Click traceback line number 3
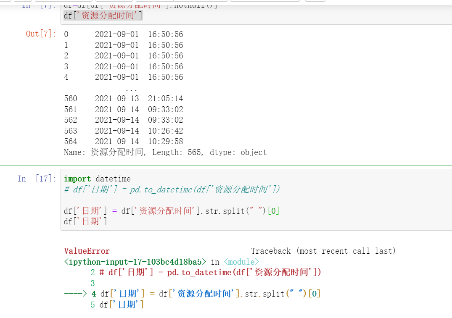The image size is (452, 318). click(x=93, y=283)
